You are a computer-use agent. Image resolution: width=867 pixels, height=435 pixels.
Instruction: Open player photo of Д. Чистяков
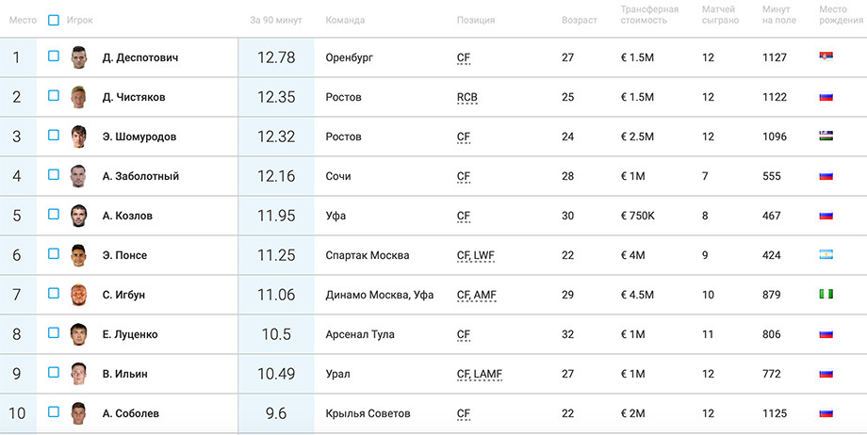[78, 97]
